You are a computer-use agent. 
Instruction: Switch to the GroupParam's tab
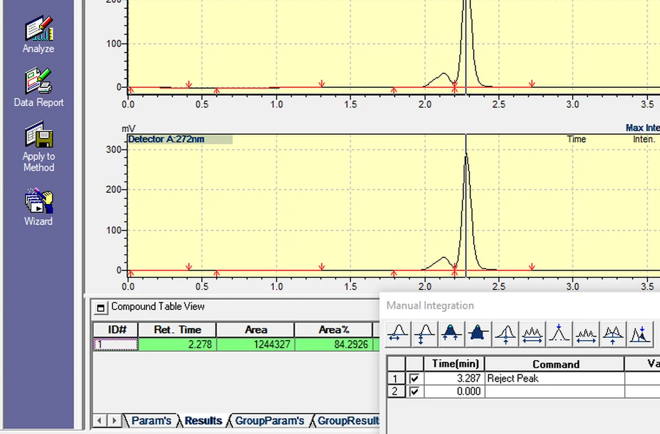click(269, 421)
